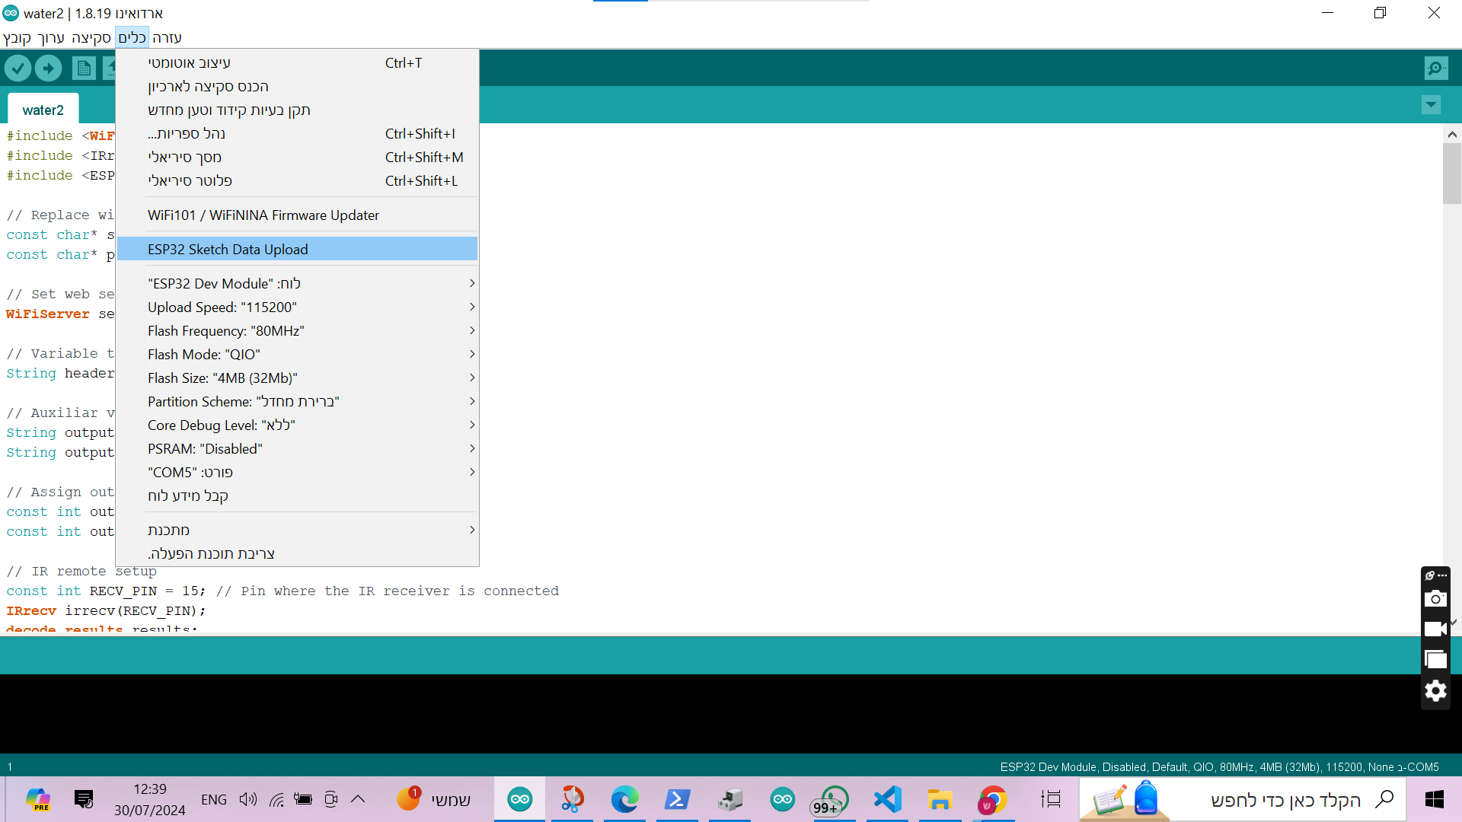The height and width of the screenshot is (822, 1462).
Task: Click the editor vertical scrollbar thumb
Action: pos(1451,174)
